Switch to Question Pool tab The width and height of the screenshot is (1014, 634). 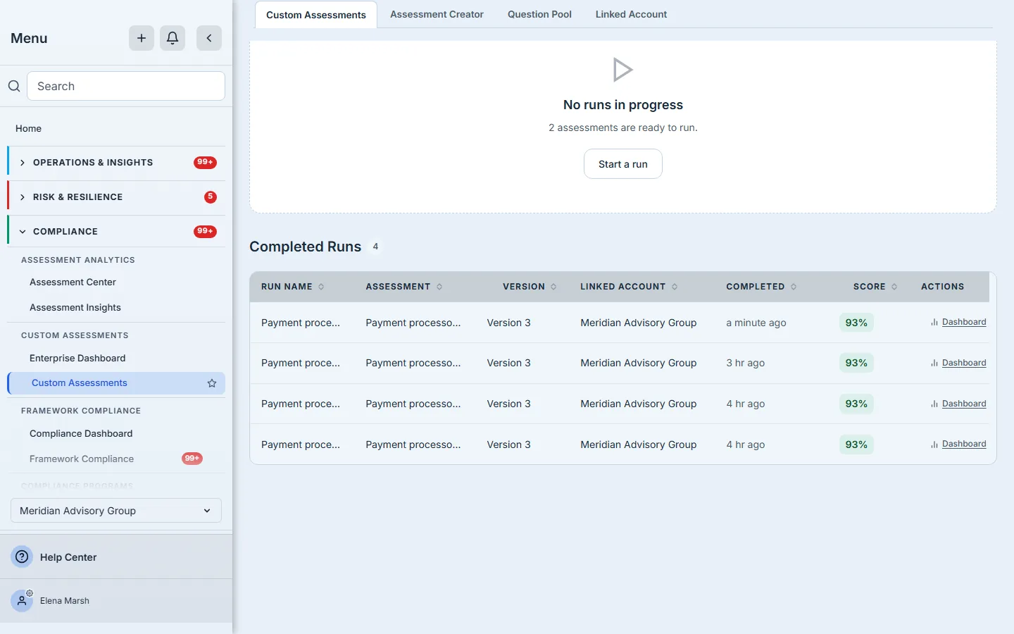pos(539,14)
